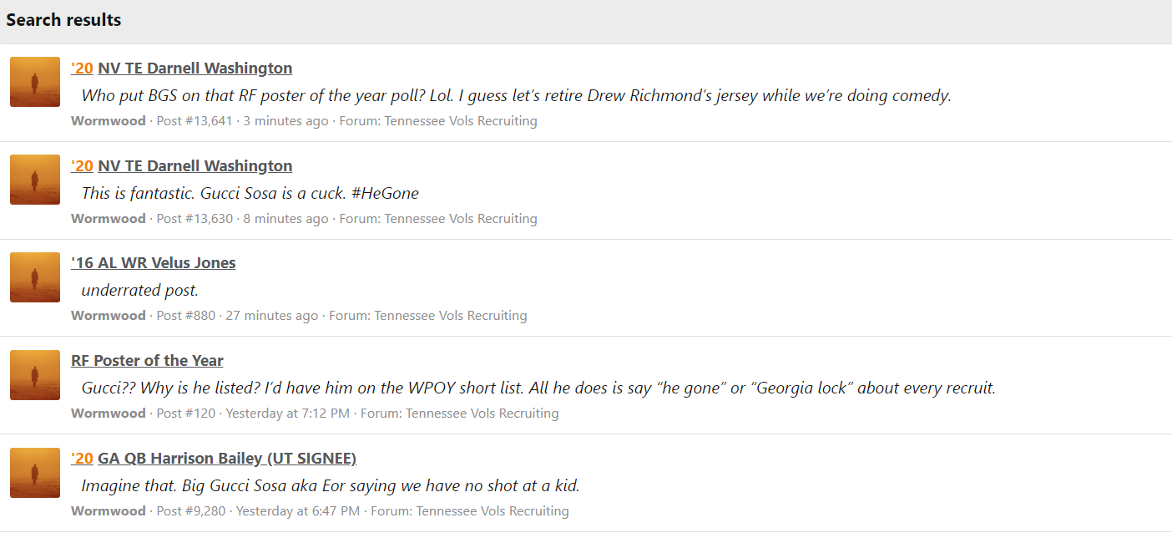Click the '20 prefix on the Harrison Bailey thread

pyautogui.click(x=82, y=459)
